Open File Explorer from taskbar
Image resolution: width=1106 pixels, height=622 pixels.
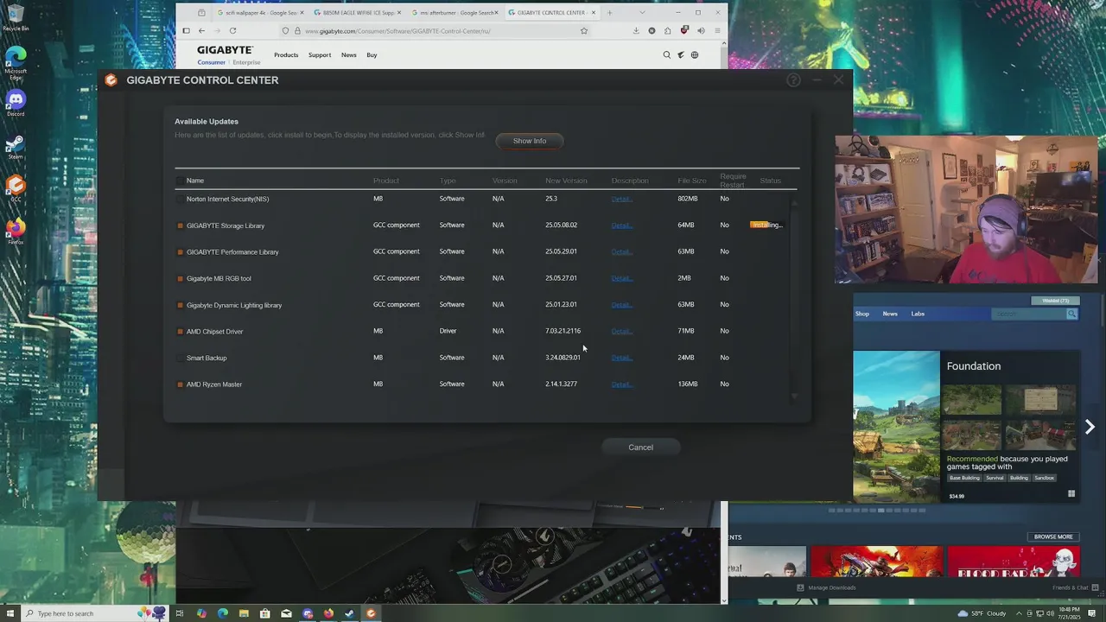(x=244, y=613)
